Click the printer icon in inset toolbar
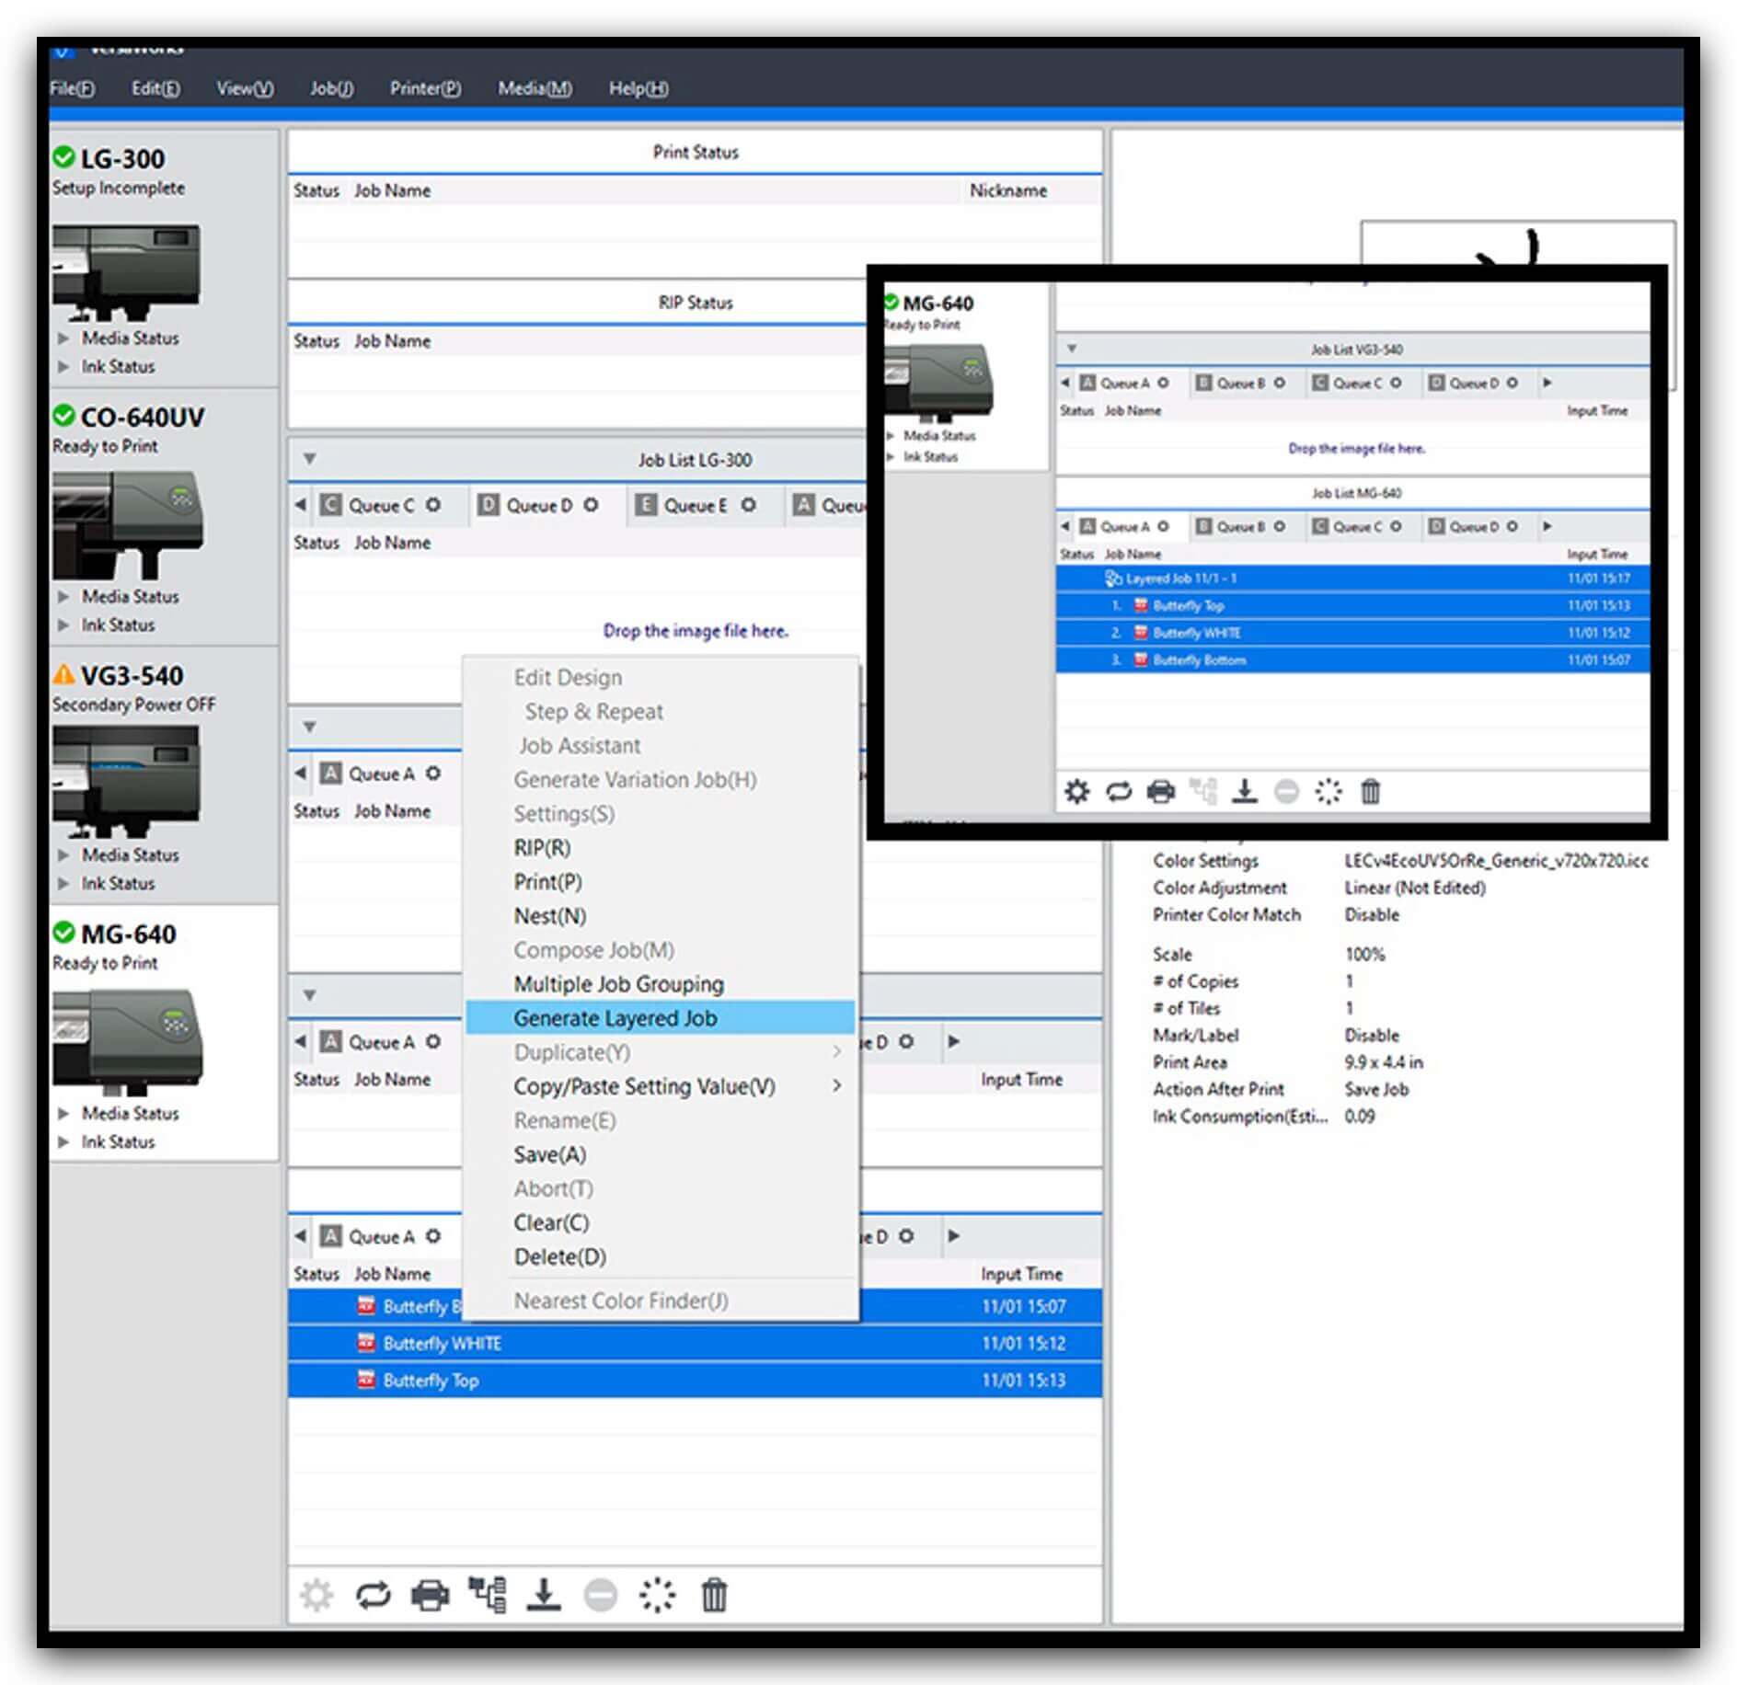This screenshot has width=1737, height=1685. (x=1161, y=791)
